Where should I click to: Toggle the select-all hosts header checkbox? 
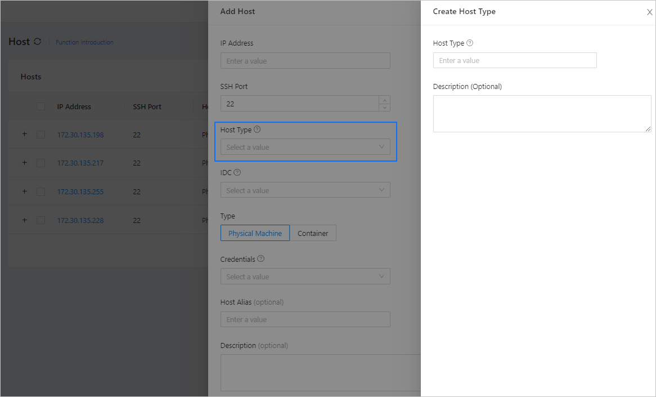tap(41, 106)
